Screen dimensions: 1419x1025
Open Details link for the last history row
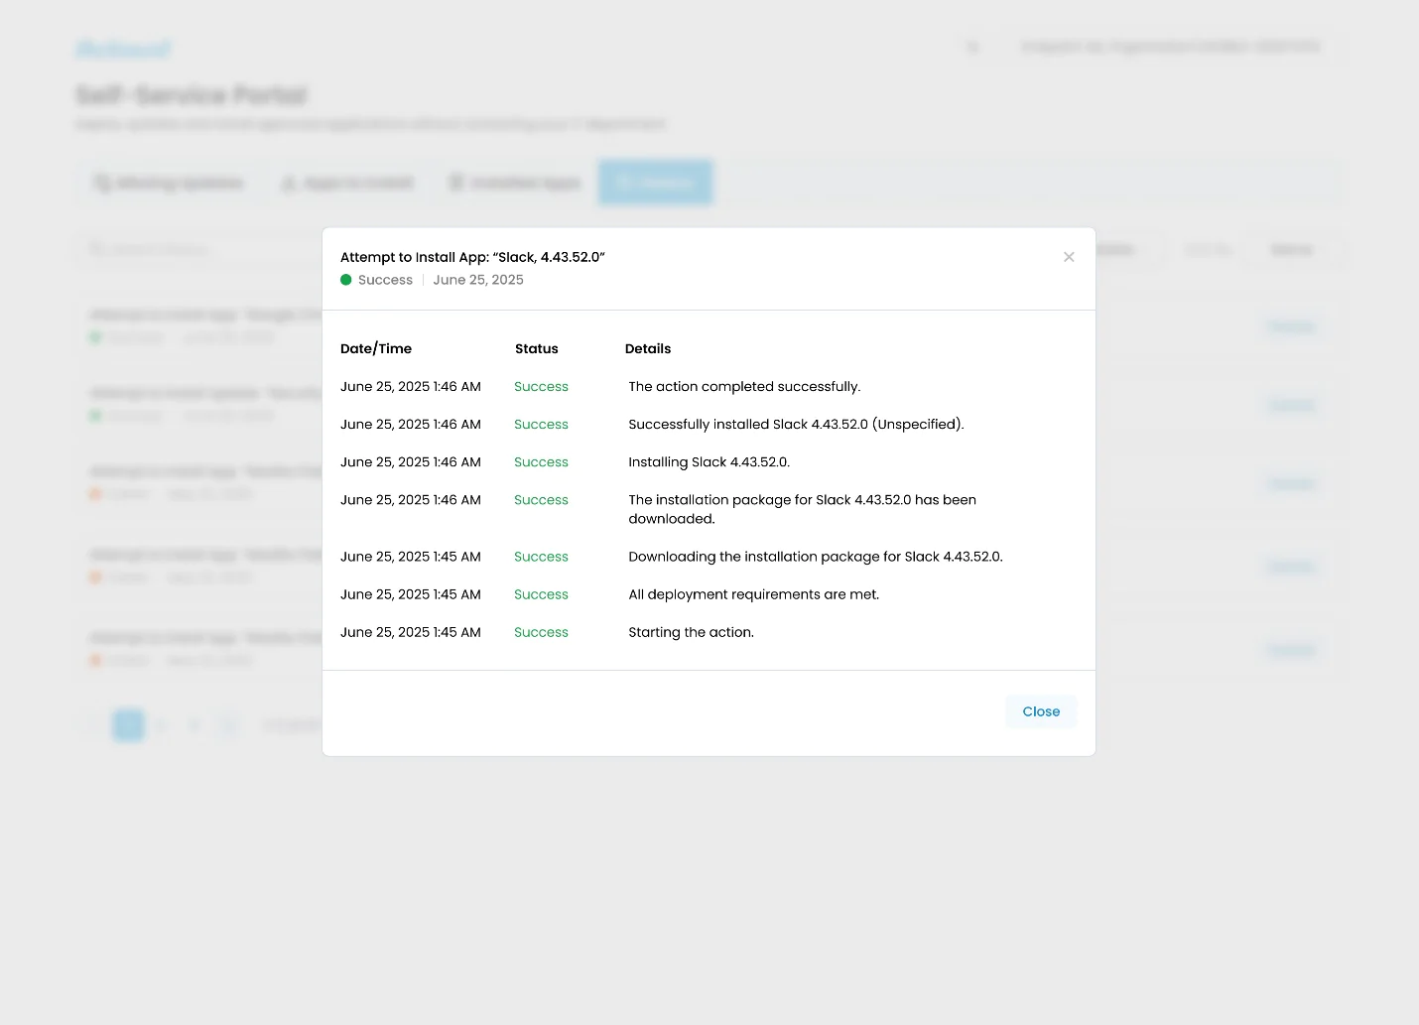1291,650
